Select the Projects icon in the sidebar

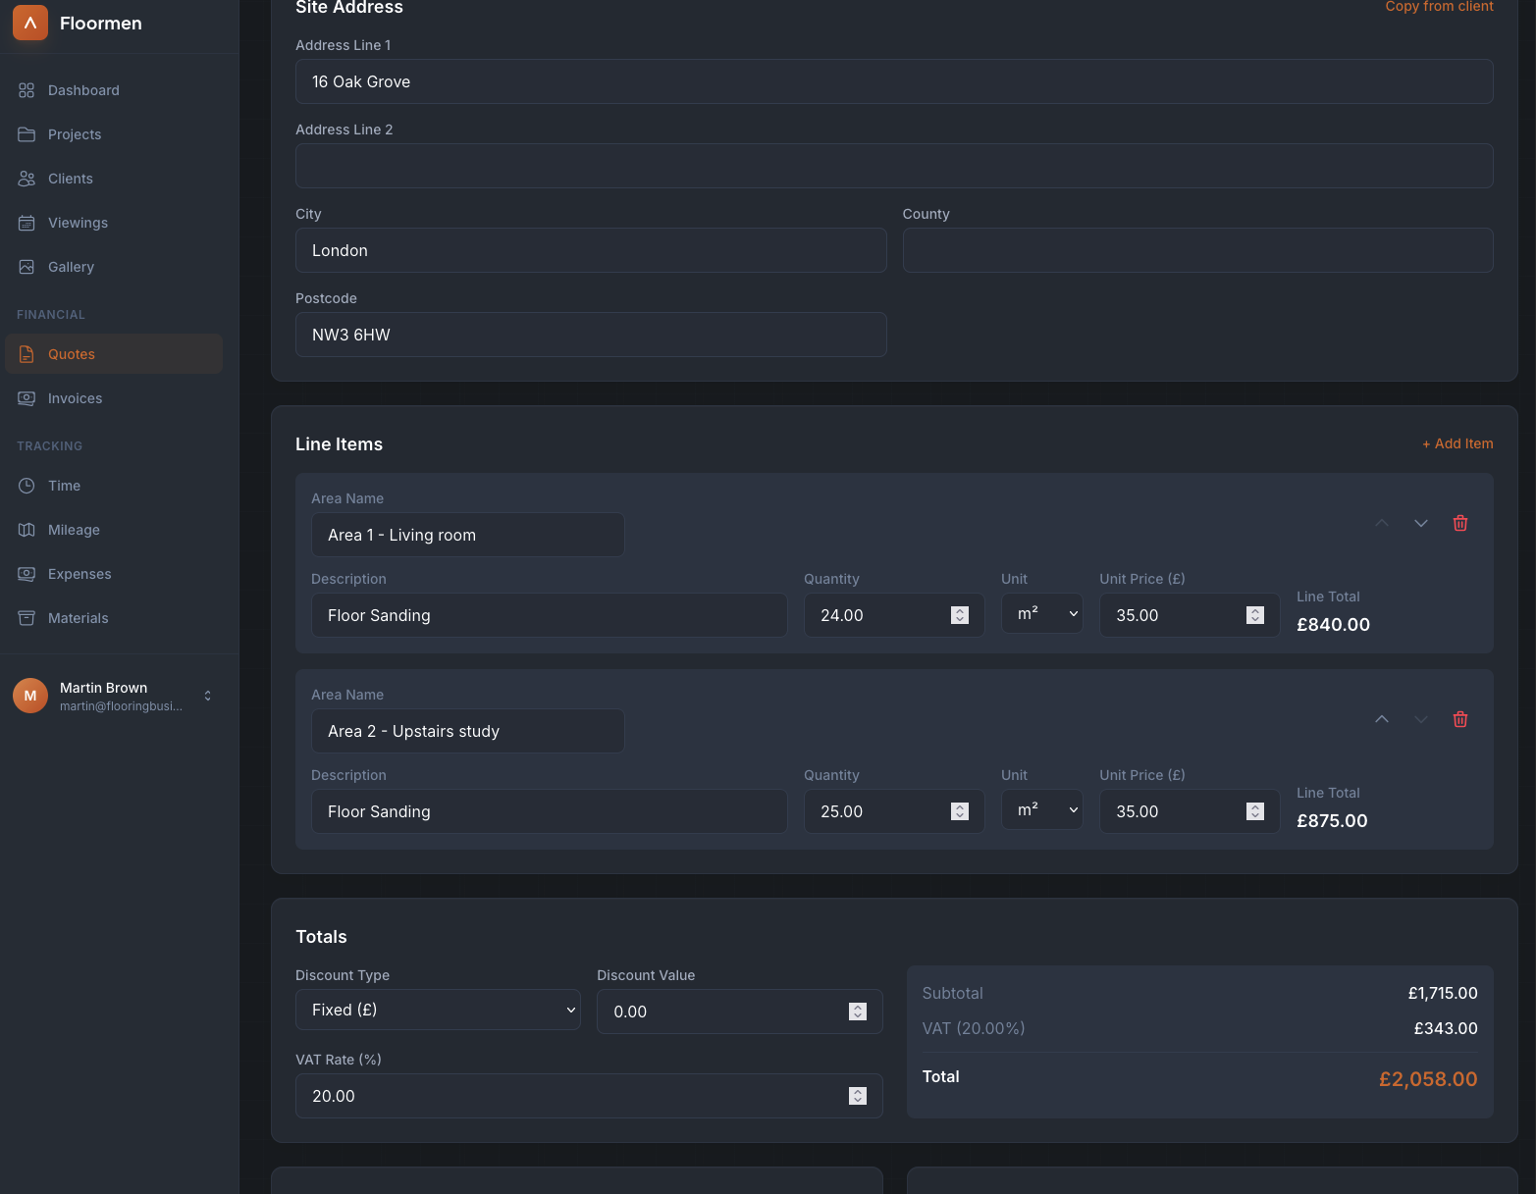26,134
